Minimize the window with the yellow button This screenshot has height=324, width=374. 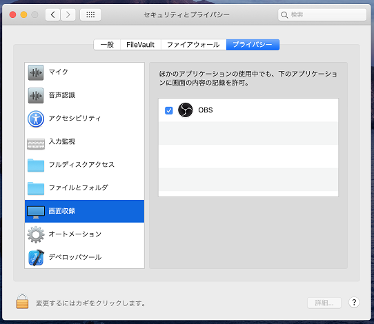23,14
